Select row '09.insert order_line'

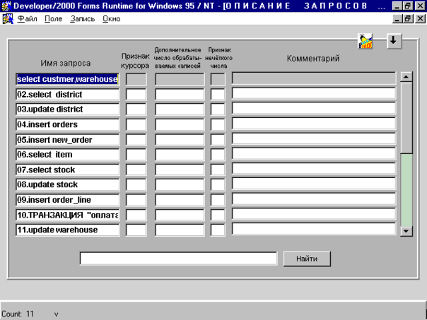pyautogui.click(x=68, y=200)
